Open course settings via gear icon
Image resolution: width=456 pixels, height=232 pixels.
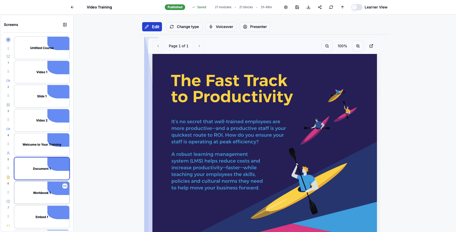(286, 7)
